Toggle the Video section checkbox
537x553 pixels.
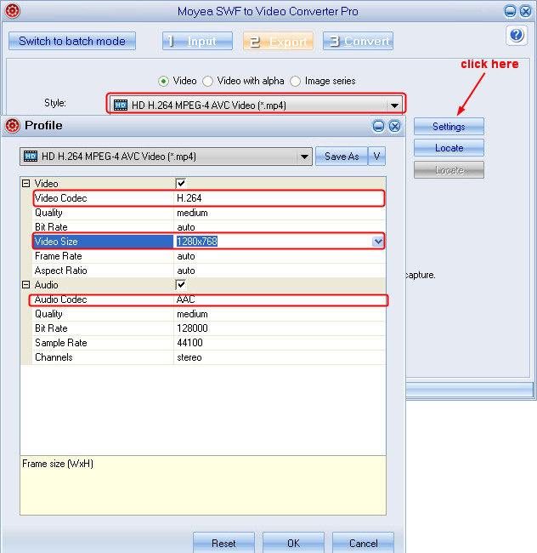pyautogui.click(x=181, y=183)
